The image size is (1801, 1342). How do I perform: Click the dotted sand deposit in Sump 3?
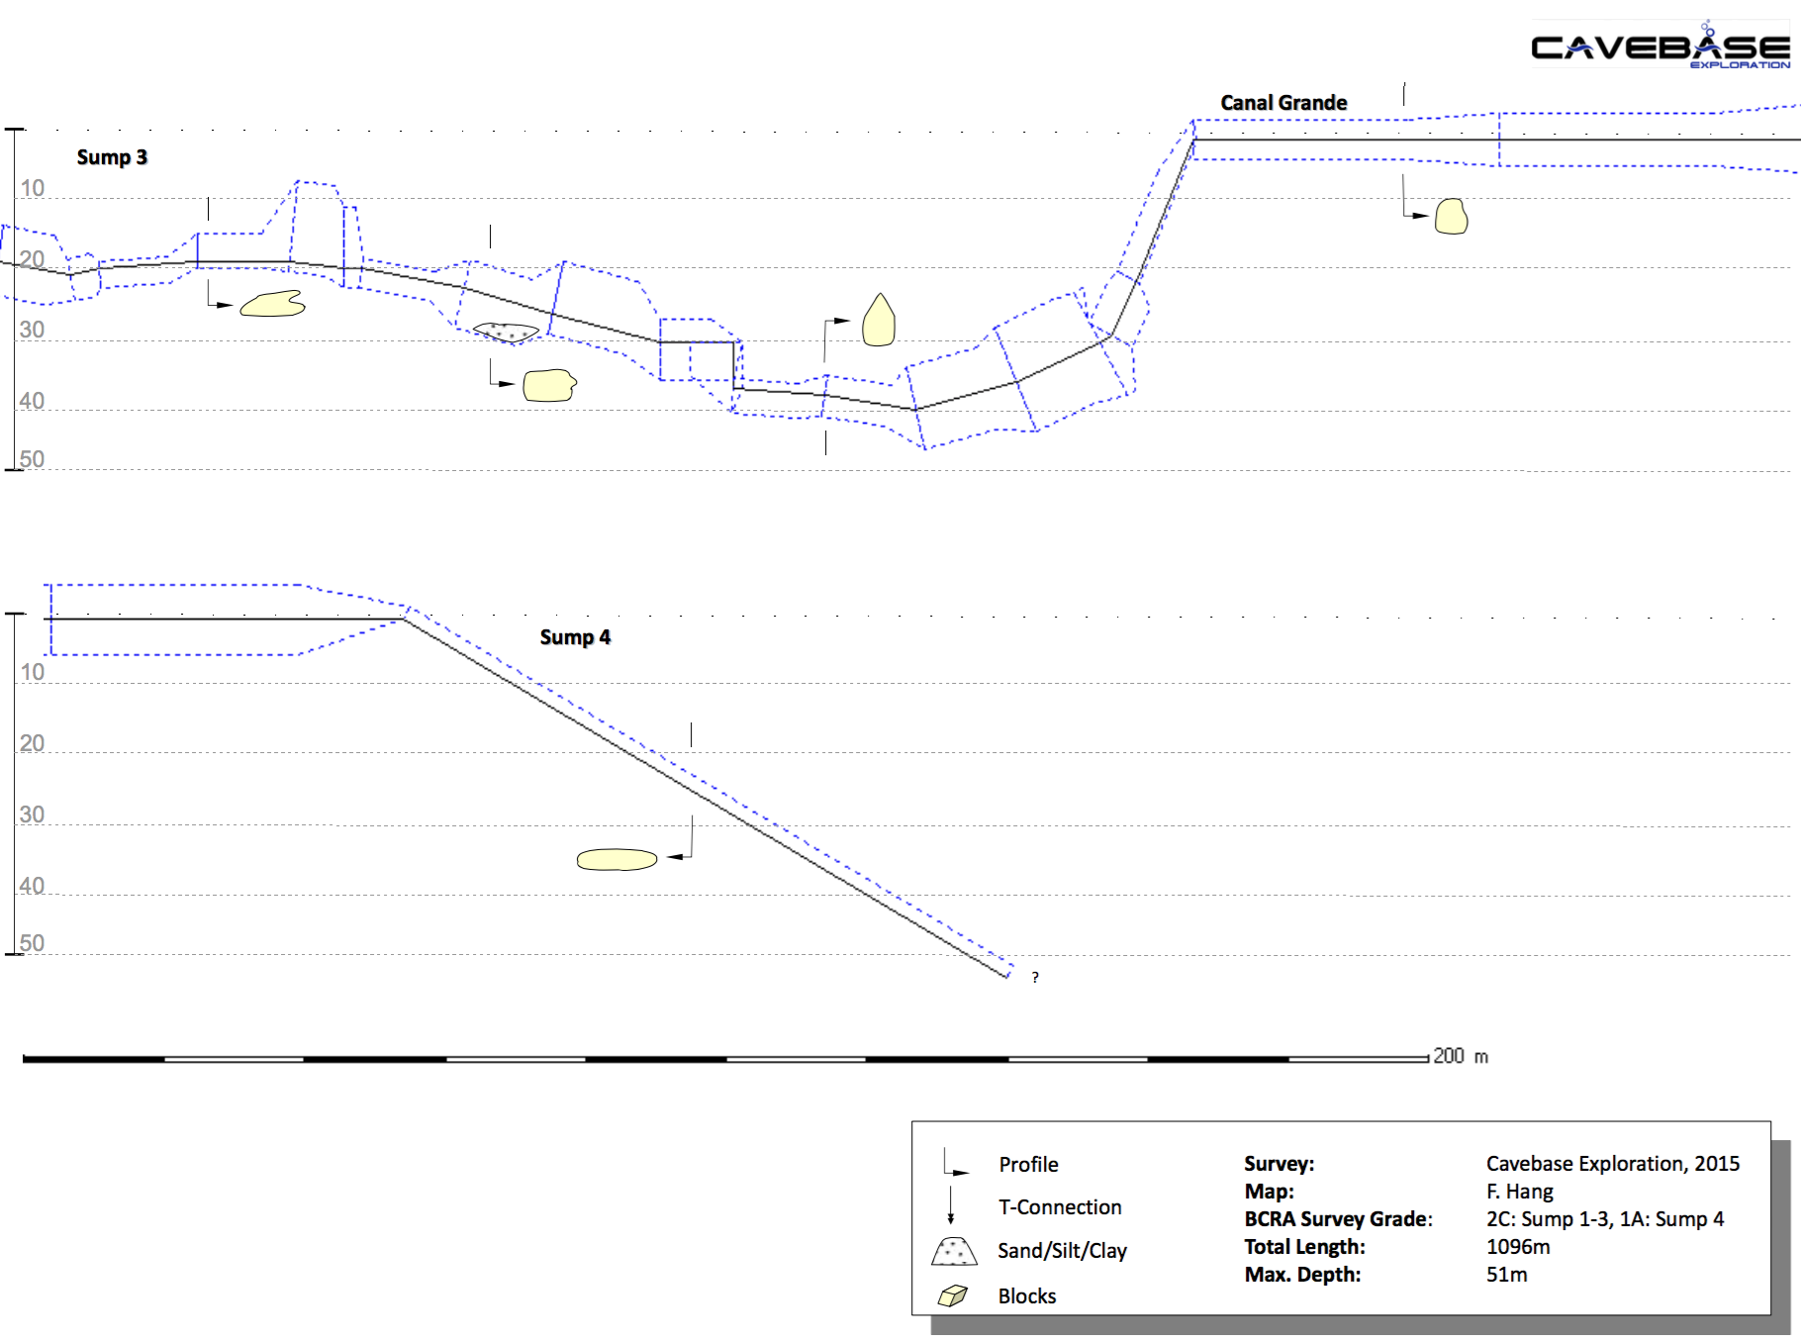coord(506,332)
